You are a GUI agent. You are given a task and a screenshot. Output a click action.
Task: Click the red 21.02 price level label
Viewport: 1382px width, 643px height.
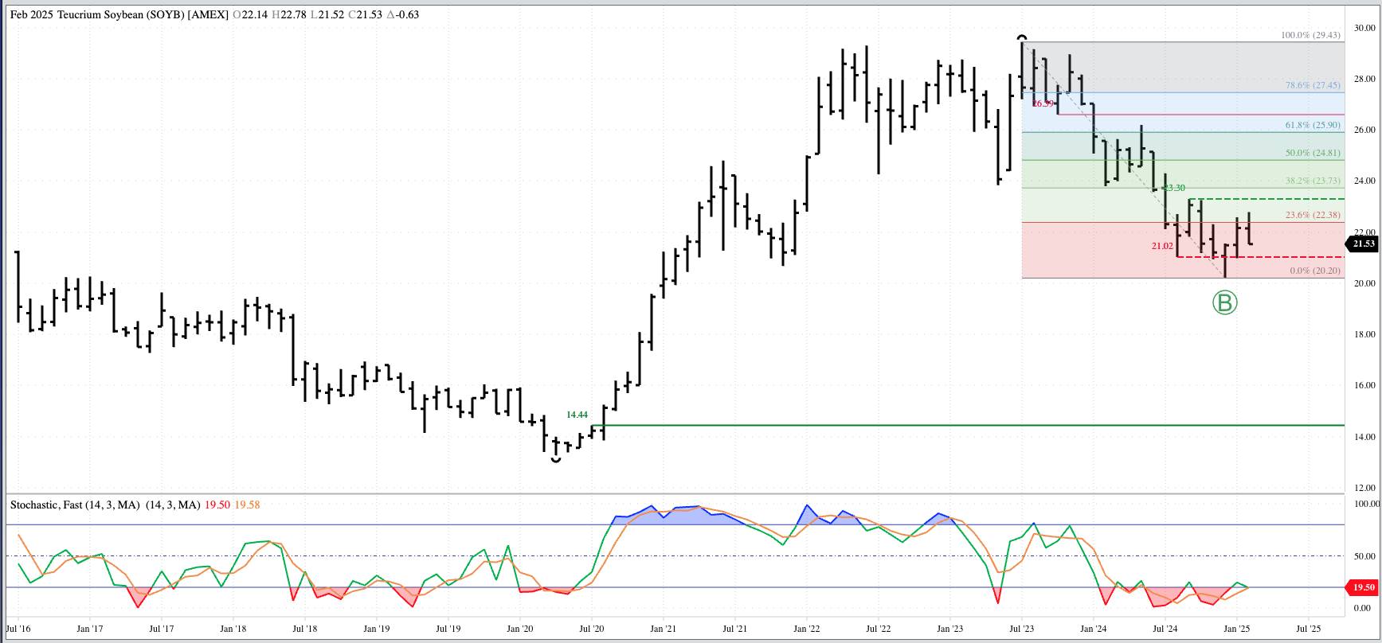pos(1162,246)
